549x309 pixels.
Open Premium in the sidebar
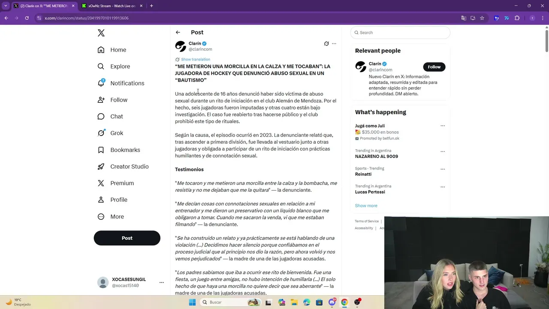click(x=116, y=183)
